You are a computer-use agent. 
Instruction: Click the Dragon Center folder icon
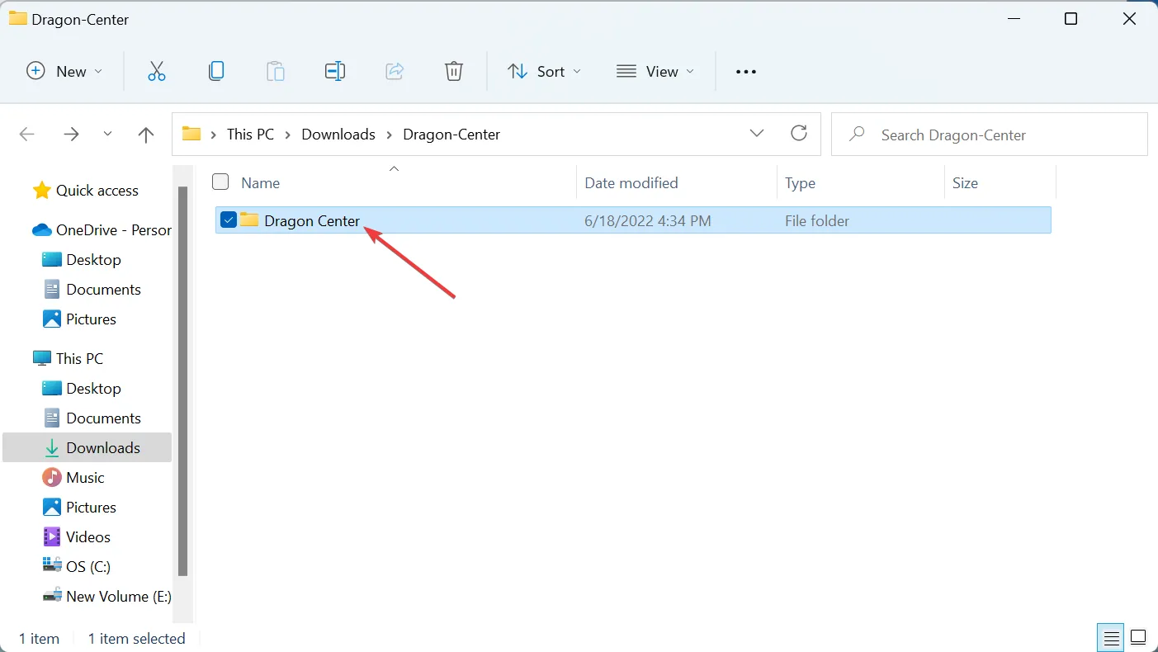pyautogui.click(x=249, y=220)
